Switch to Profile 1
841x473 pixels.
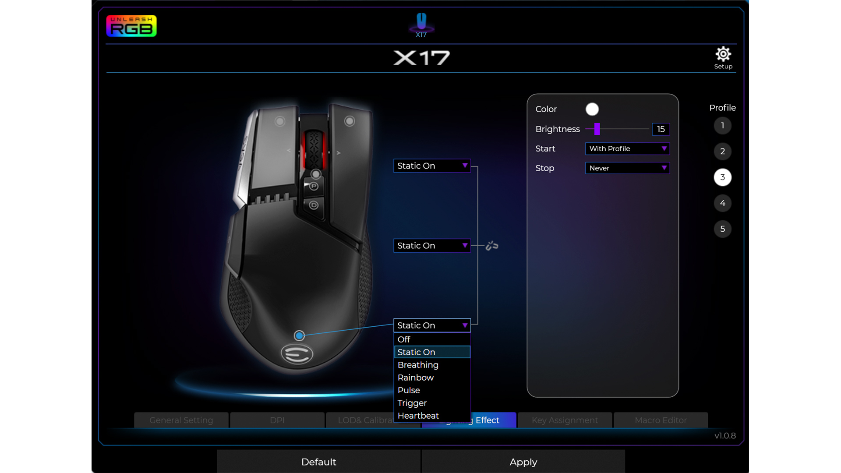pos(723,126)
